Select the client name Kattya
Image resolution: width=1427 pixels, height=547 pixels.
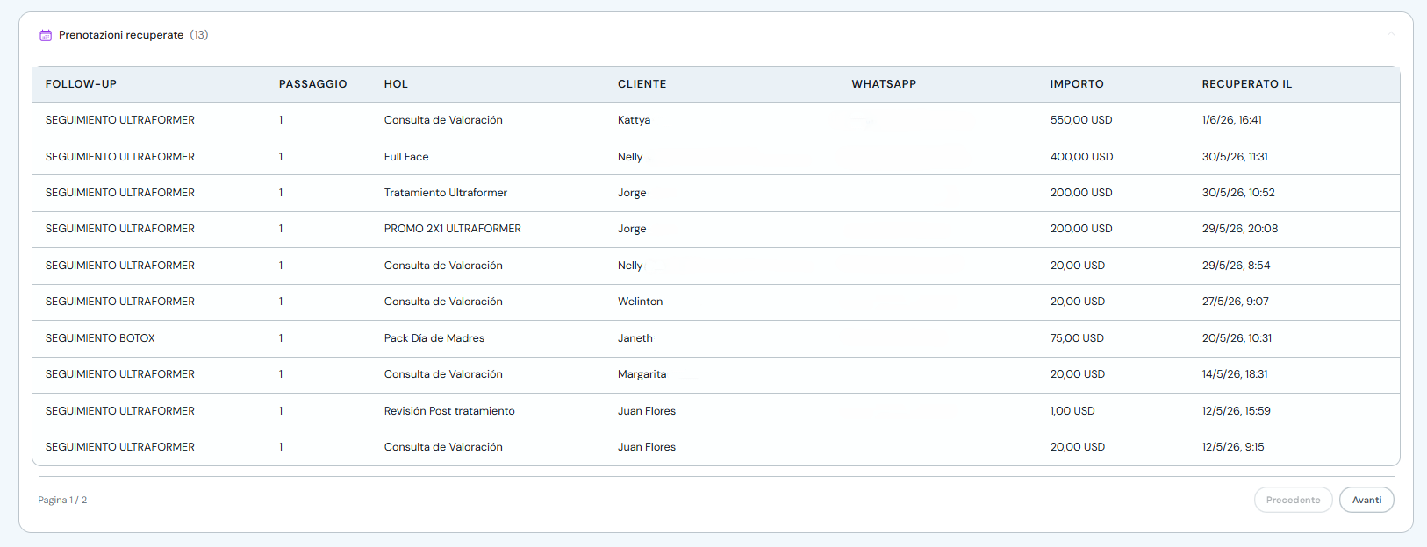[x=634, y=120]
